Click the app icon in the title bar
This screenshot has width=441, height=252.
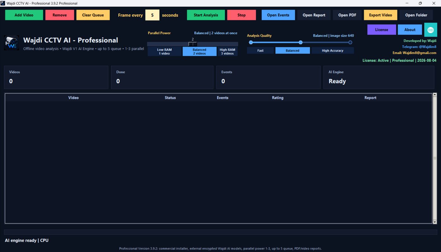(3, 3)
